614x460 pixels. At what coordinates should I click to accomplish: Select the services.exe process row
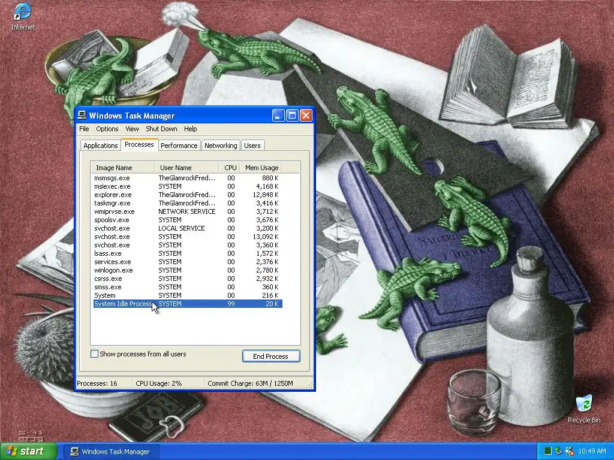[x=188, y=262]
